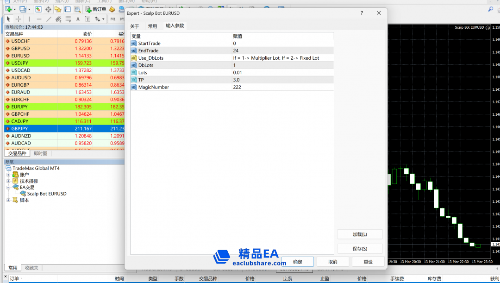This screenshot has width=500, height=283.
Task: Switch to the 常用 tab in Expert dialog
Action: click(152, 26)
